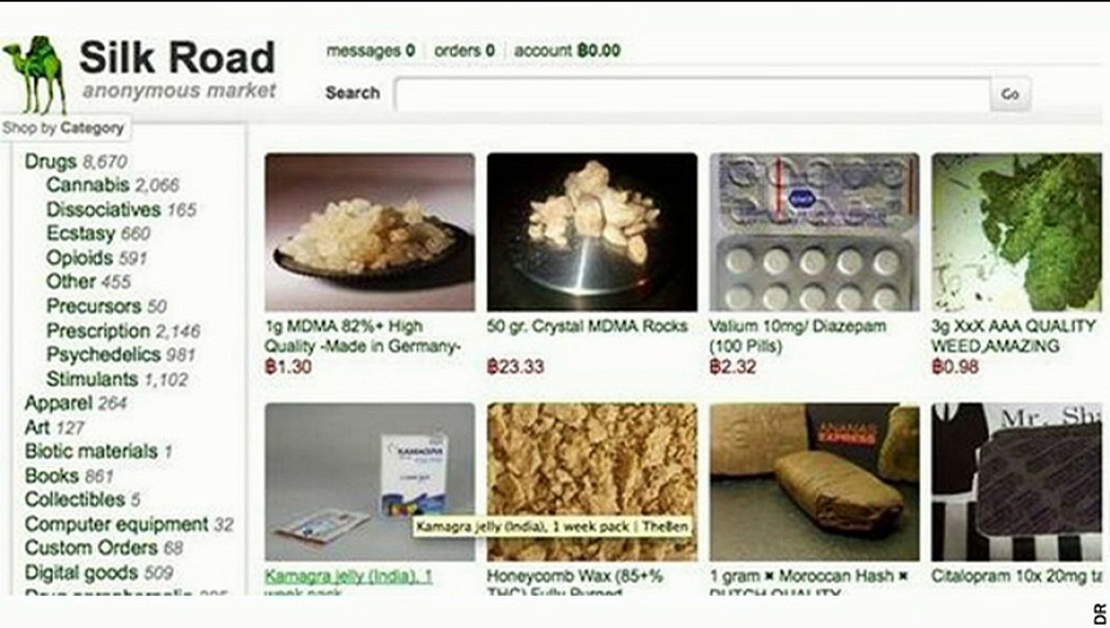Open the messages link in header

pyautogui.click(x=371, y=51)
